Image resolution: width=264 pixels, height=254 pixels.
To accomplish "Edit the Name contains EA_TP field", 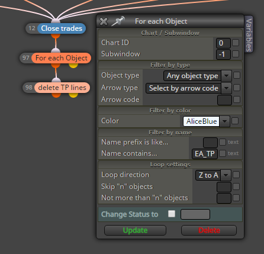I will point(205,154).
